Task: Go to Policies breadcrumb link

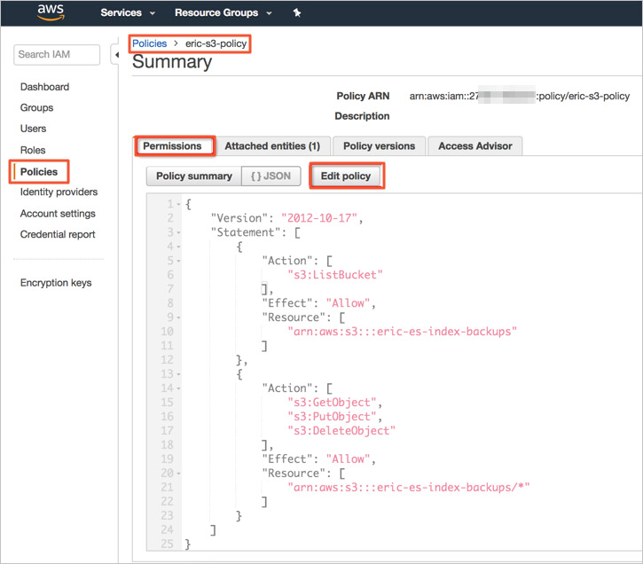Action: [149, 43]
